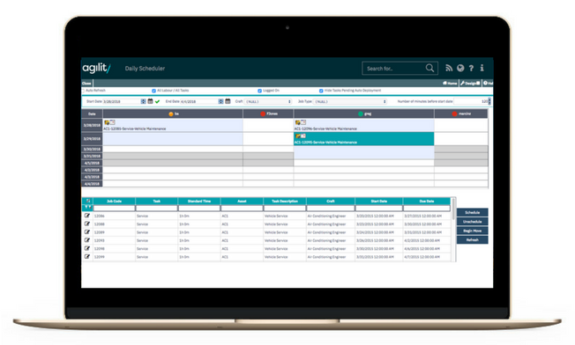This screenshot has height=345, width=575.
Task: Click grid settings icon above filter row
Action: tap(88, 201)
